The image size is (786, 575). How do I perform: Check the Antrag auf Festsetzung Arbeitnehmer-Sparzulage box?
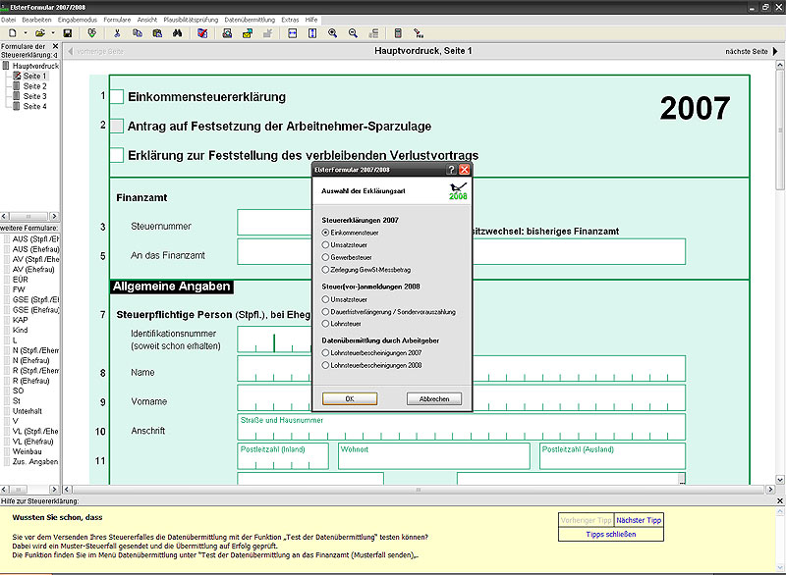117,126
